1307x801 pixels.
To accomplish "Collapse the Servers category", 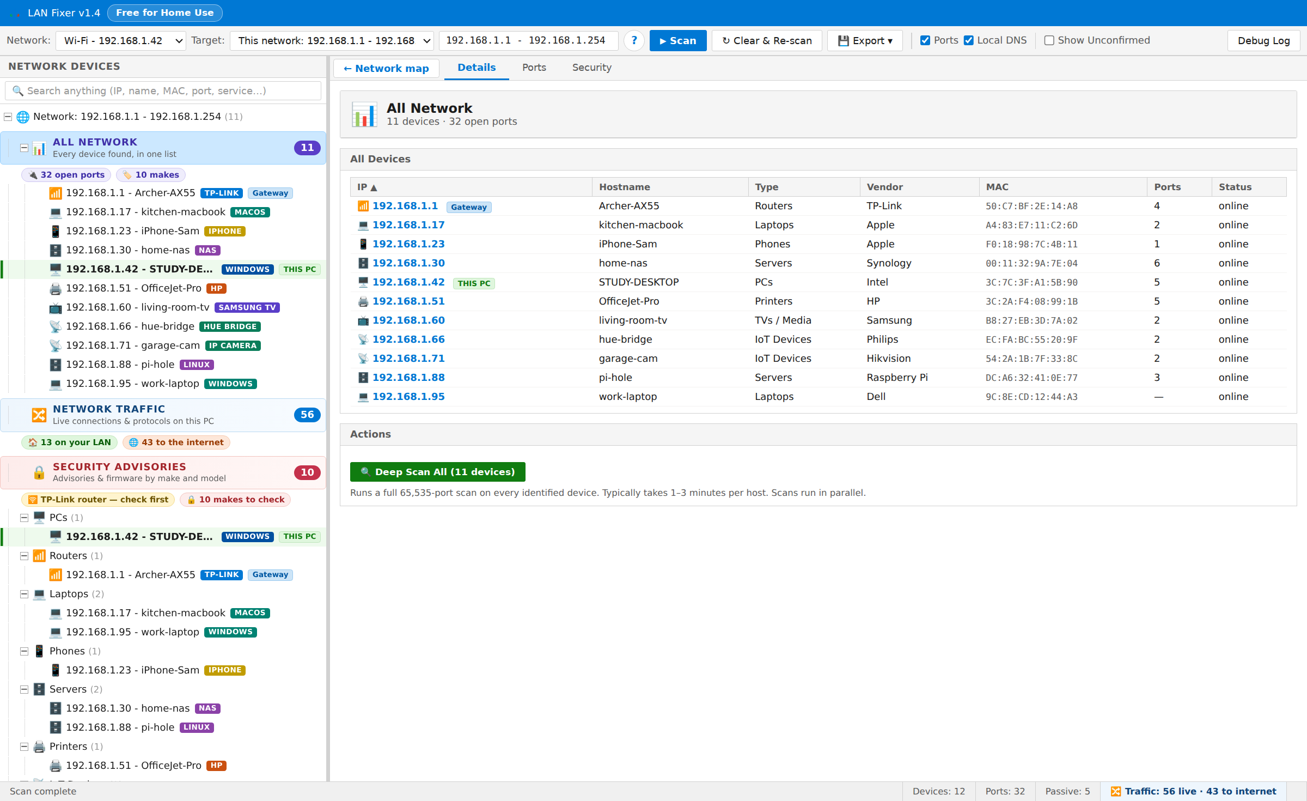I will click(24, 689).
